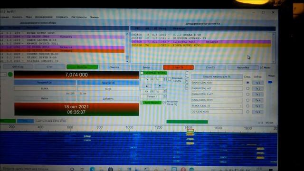Click the band decode list scrollbar down arrow
Image resolution: width=304 pixels, height=171 pixels.
(127, 61)
